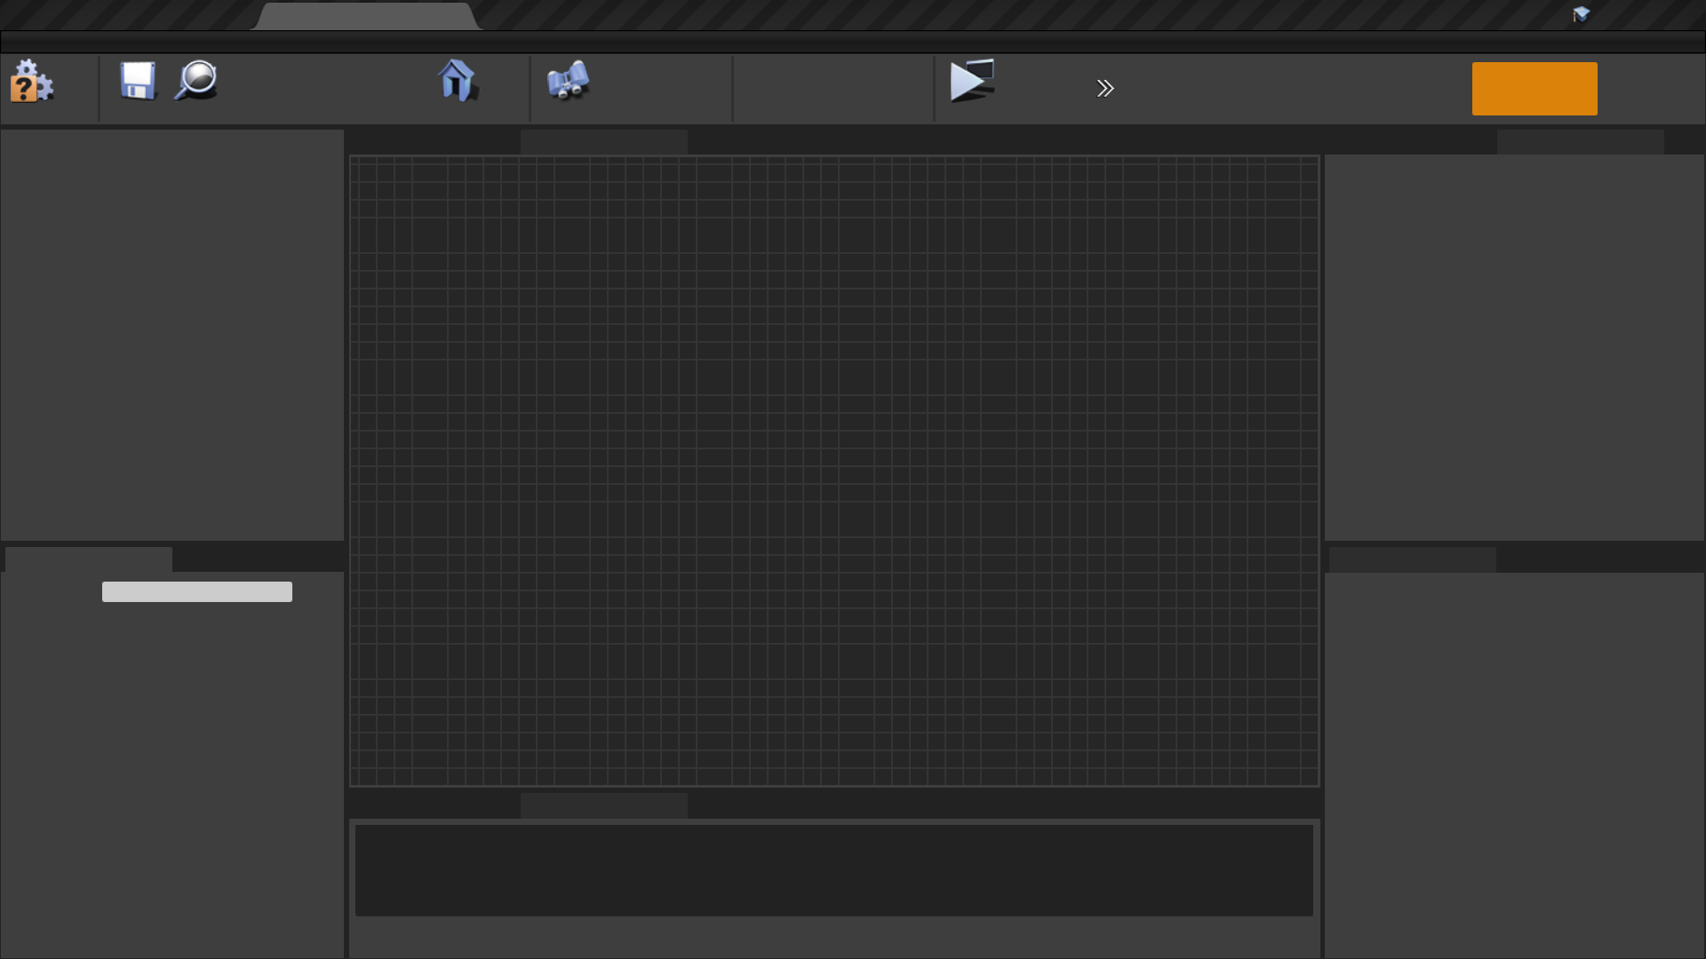Image resolution: width=1706 pixels, height=959 pixels.
Task: Click the blue house home icon
Action: point(458,83)
